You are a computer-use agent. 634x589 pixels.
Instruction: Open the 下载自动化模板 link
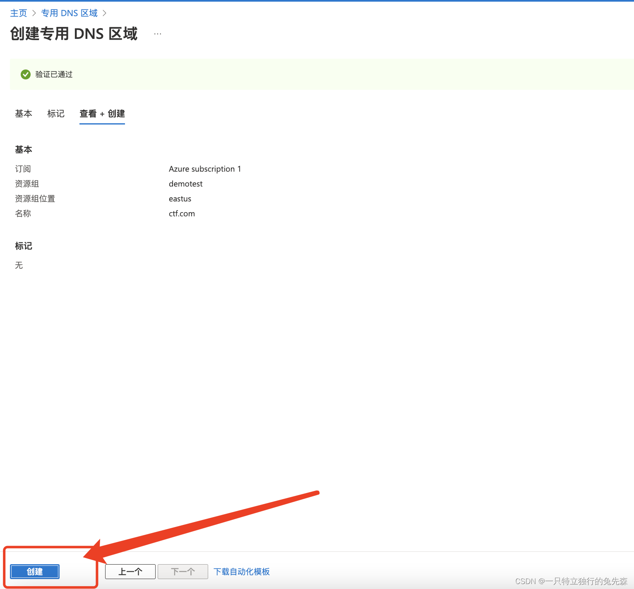click(x=242, y=572)
